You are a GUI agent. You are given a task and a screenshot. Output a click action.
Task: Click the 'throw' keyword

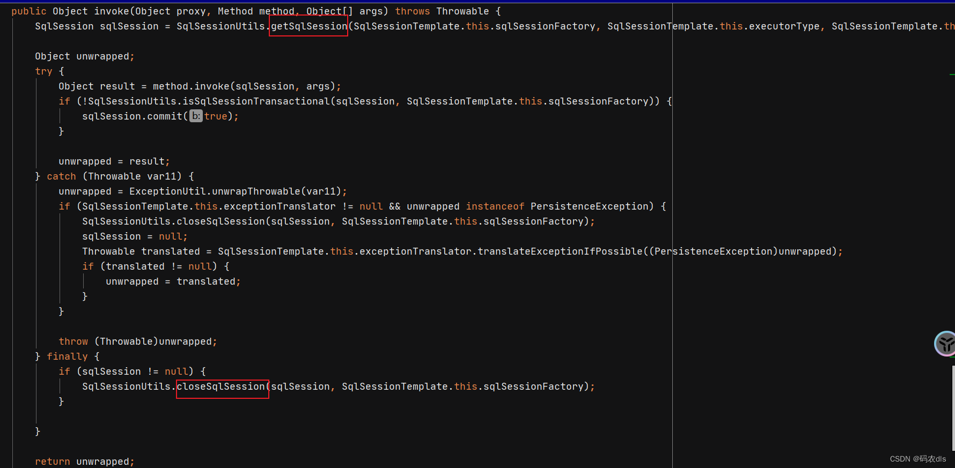[x=73, y=341]
